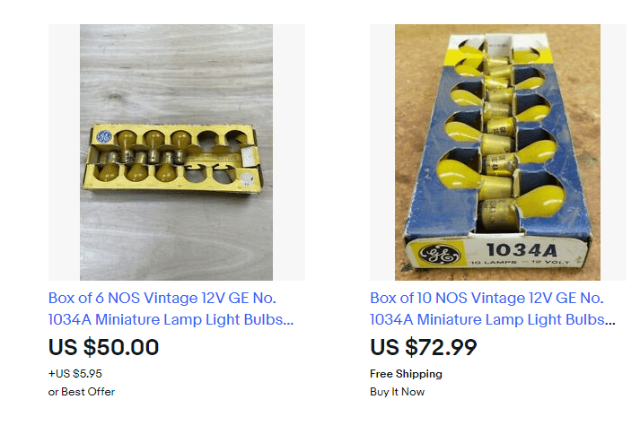Click the GE logo on the yellow box

(103, 138)
